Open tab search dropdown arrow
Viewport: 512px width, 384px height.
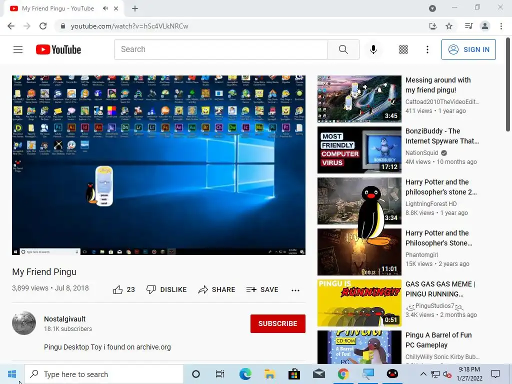point(432,8)
